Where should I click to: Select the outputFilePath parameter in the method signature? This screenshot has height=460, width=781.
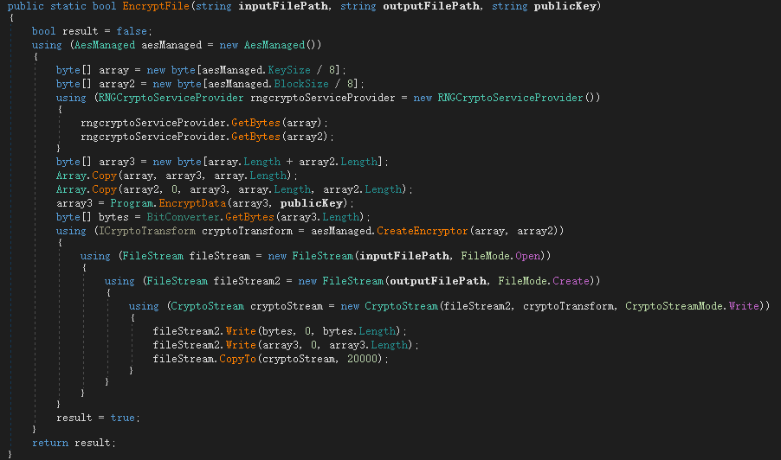coord(431,6)
